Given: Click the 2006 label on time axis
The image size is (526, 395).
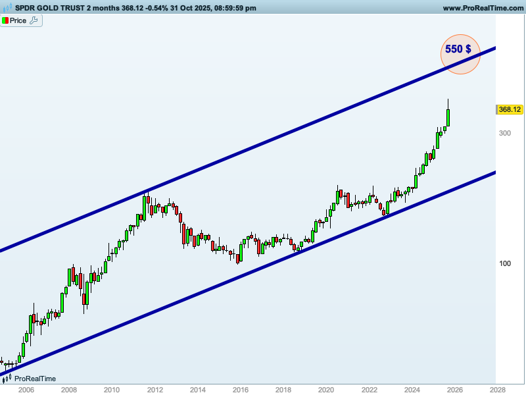Looking at the screenshot, I should 26,390.
